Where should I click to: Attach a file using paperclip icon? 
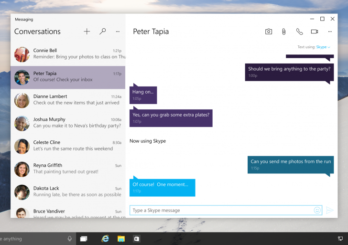point(283,32)
